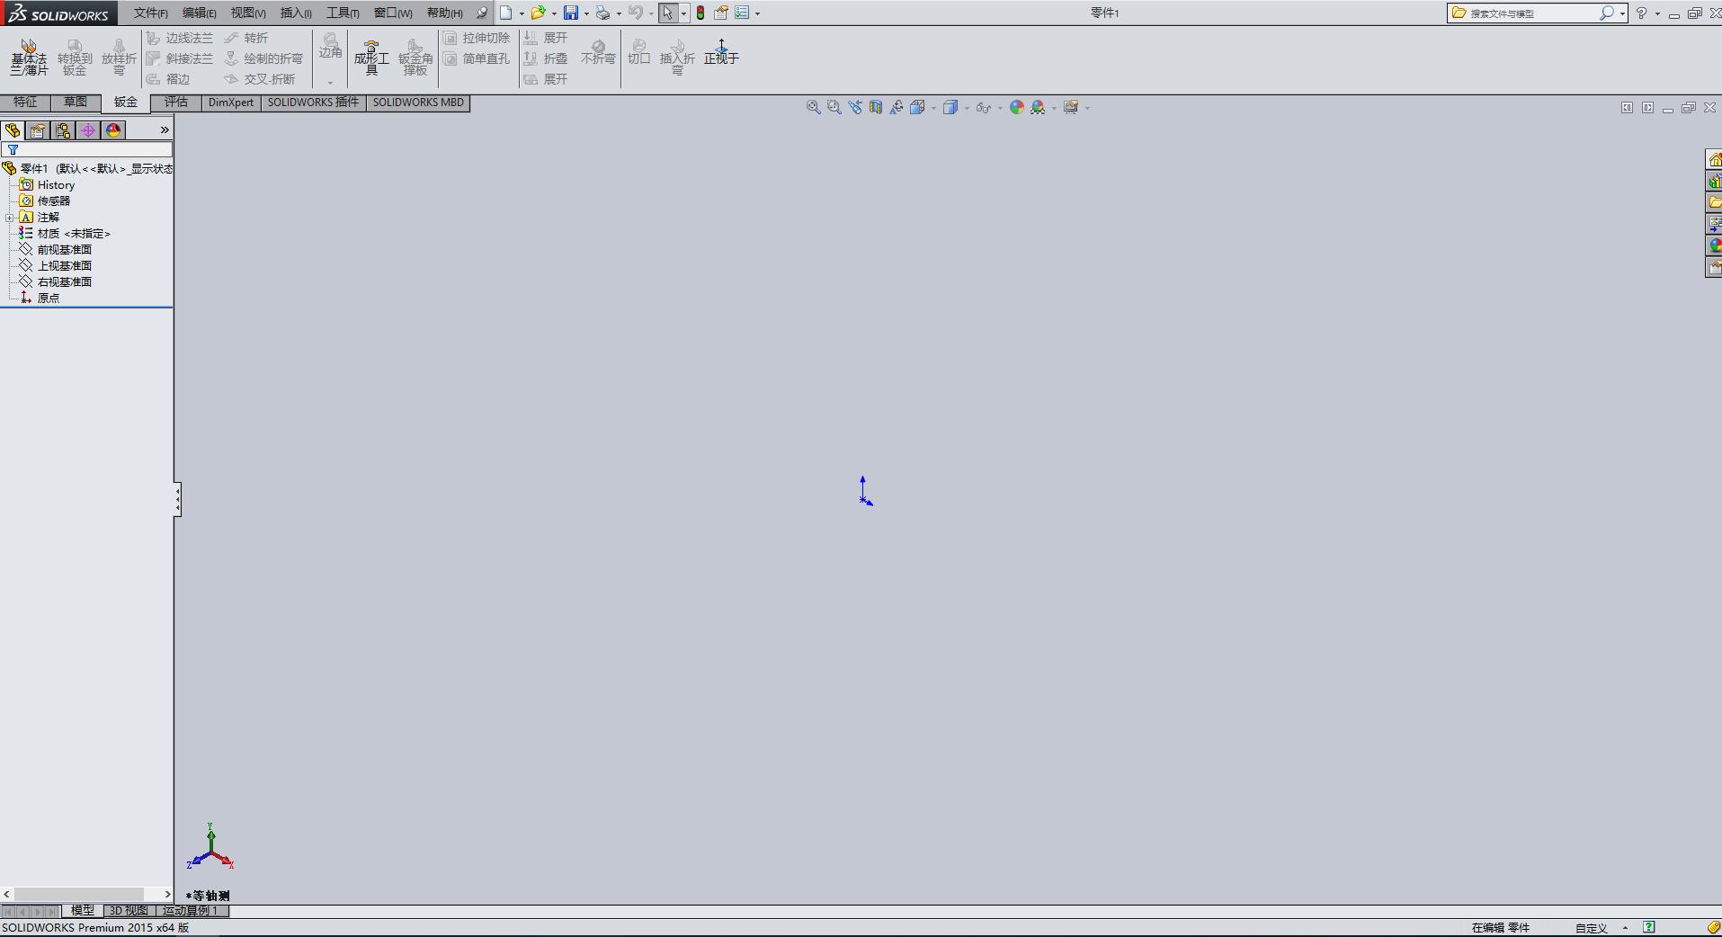Switch to the 草图 sketch tab
Screen dimensions: 1722x937
coord(76,103)
